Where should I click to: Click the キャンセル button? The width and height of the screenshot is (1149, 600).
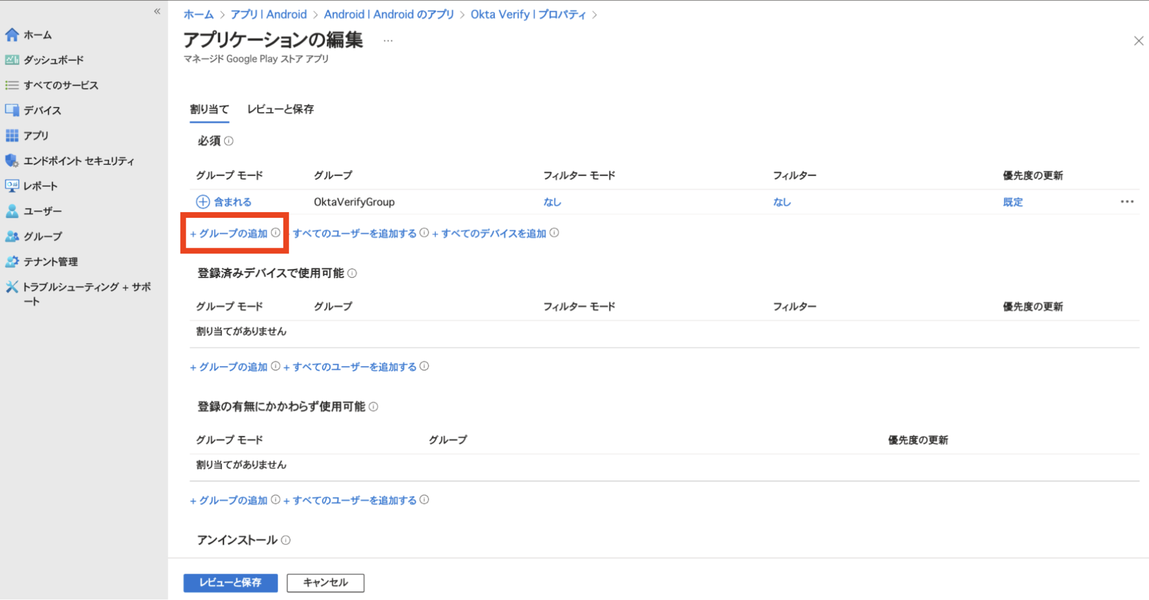tap(325, 582)
